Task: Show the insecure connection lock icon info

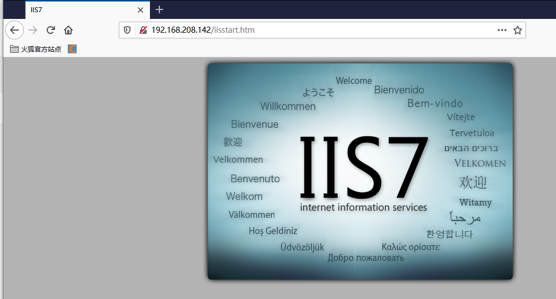Action: tap(143, 30)
